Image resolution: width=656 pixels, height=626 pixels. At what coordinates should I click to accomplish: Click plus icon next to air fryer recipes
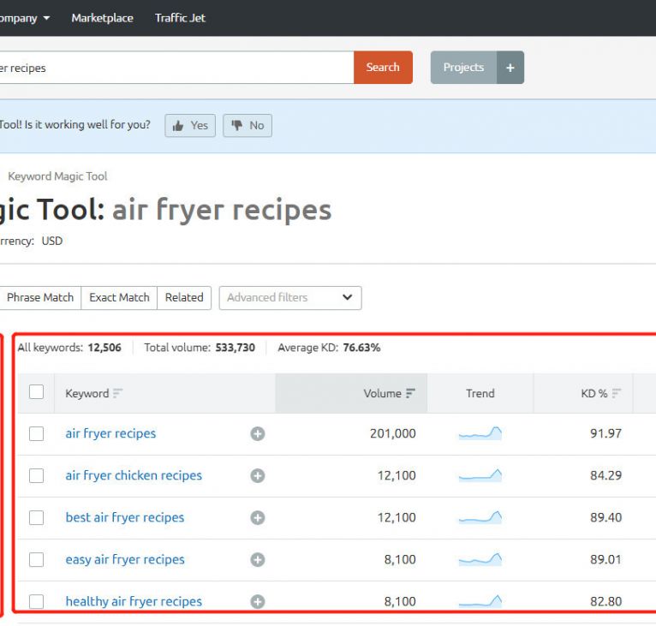pyautogui.click(x=258, y=434)
